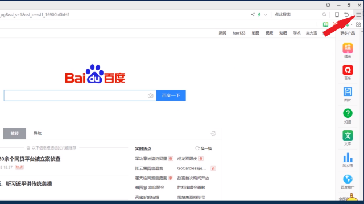Open the 更多产品 panel header
The height and width of the screenshot is (204, 364).
point(348,33)
